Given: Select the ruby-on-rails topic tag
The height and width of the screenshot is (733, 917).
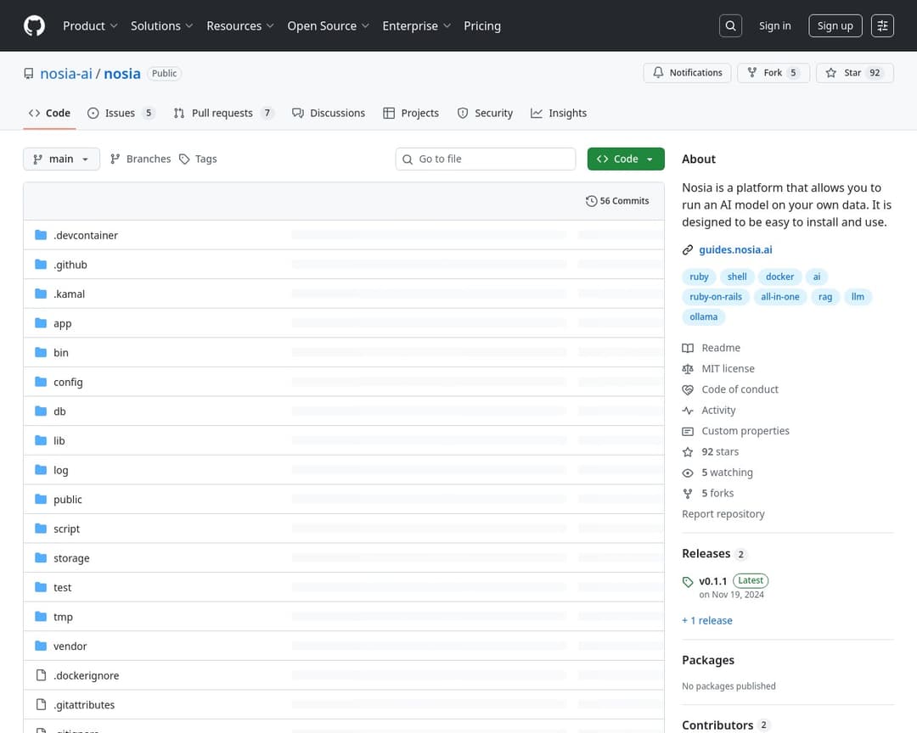Looking at the screenshot, I should click(x=716, y=297).
